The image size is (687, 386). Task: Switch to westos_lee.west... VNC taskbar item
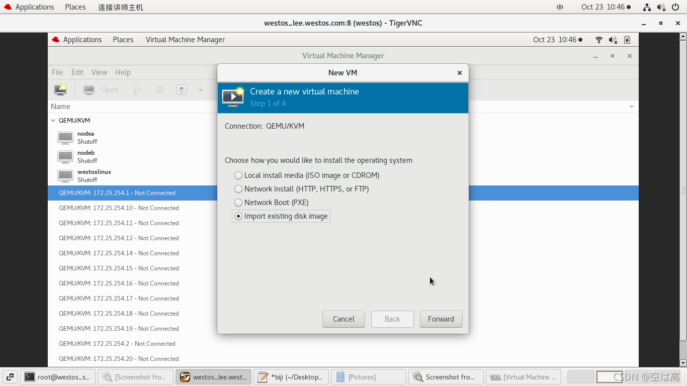pyautogui.click(x=213, y=377)
